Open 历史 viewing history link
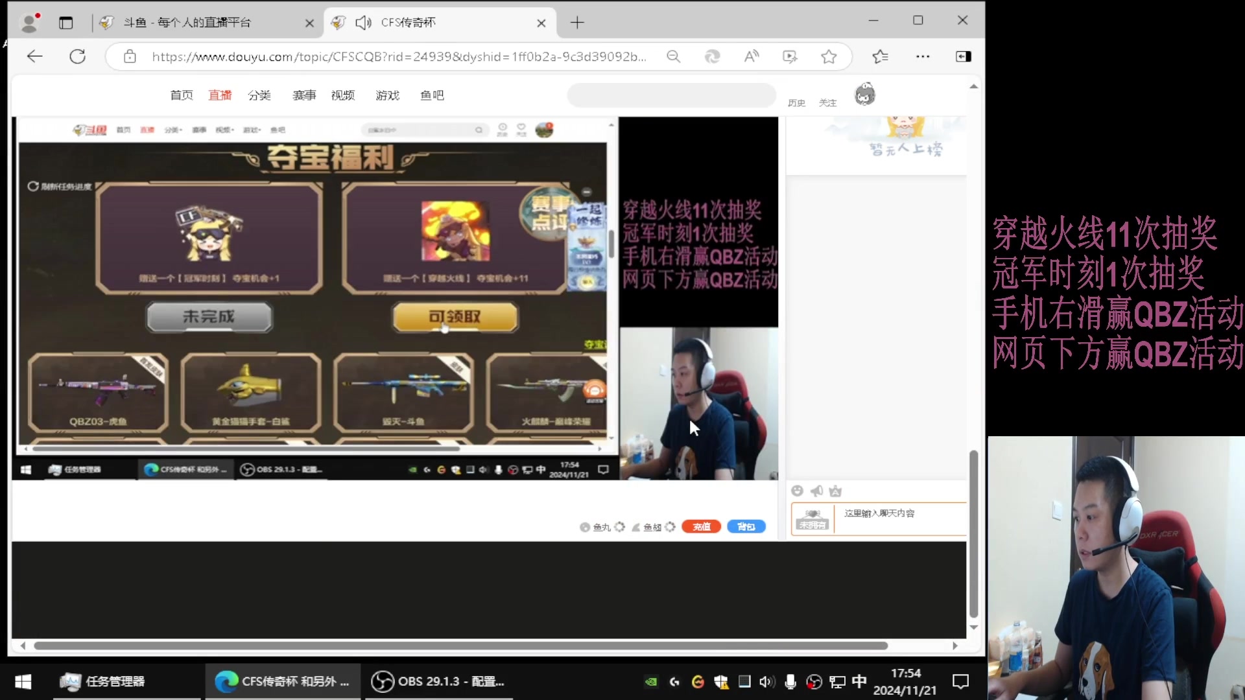1245x700 pixels. pos(796,102)
